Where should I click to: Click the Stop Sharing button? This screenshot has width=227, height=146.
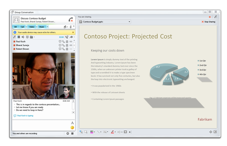(208, 22)
